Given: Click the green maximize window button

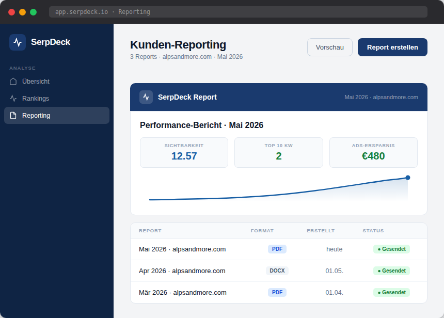Looking at the screenshot, I should coord(33,12).
